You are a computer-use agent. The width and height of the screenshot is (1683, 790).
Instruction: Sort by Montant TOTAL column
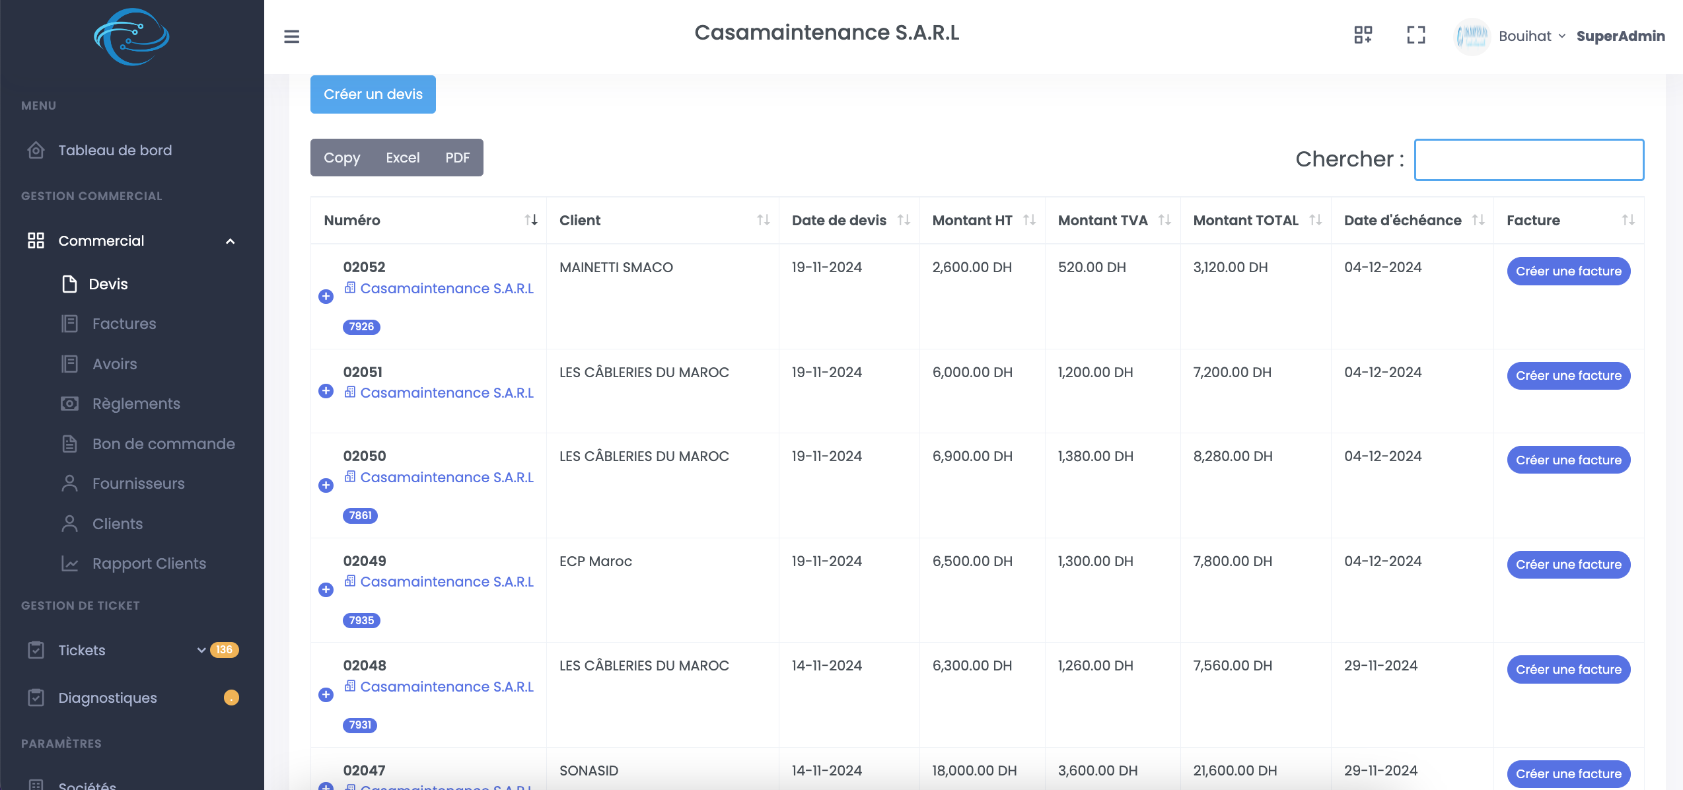(x=1256, y=221)
